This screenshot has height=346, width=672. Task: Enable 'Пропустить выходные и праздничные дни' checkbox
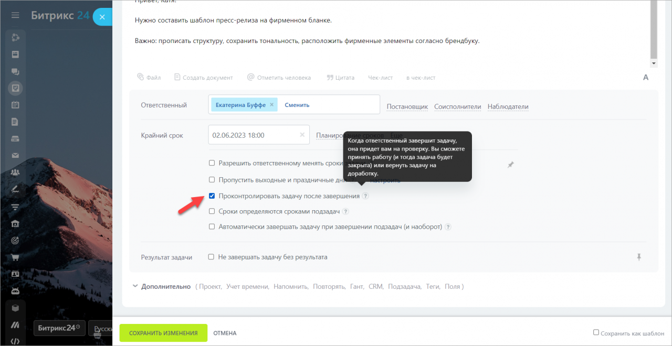[x=212, y=179]
